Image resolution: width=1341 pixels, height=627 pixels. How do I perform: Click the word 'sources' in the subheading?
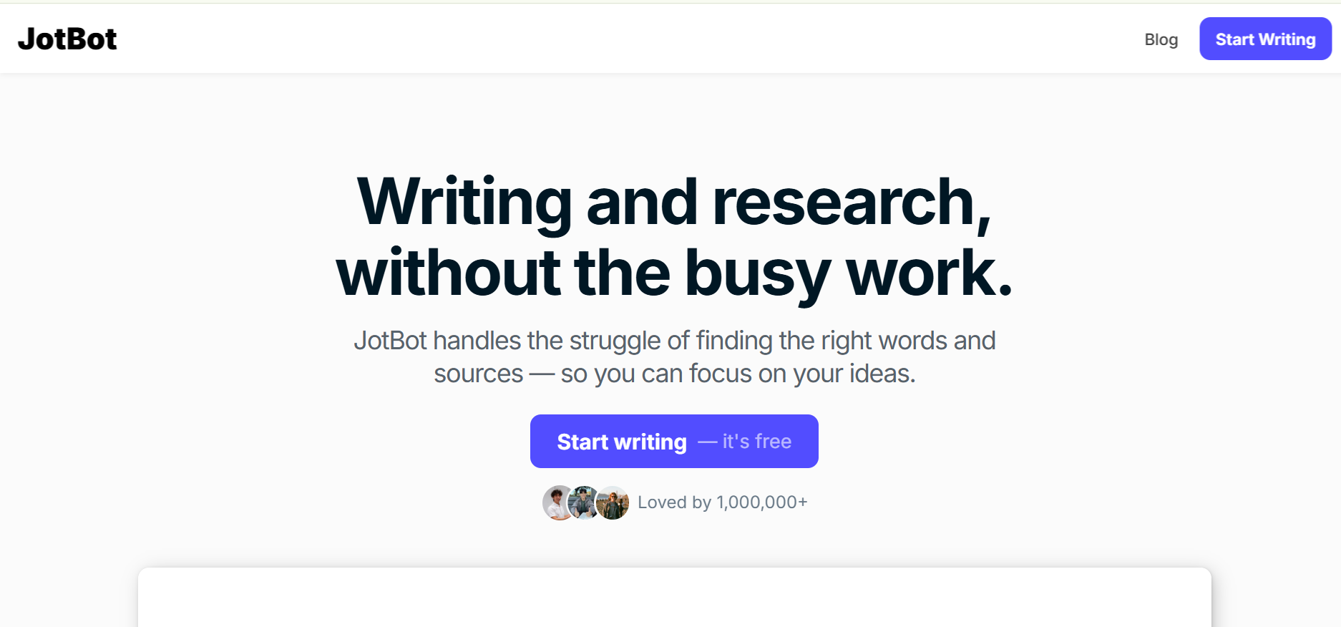click(x=478, y=374)
